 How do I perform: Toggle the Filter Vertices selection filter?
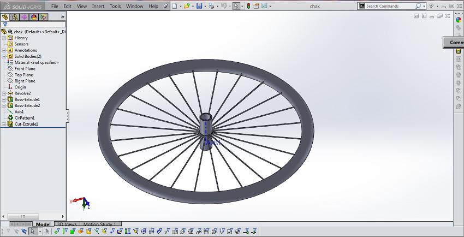click(57, 232)
